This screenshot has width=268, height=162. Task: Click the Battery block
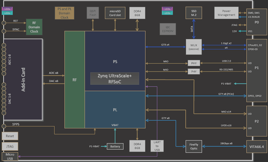[x=115, y=146]
